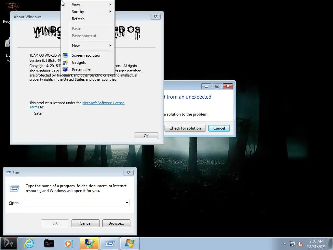Switch to the Windows logo taskbar button
The image size is (333, 250).
pyautogui.click(x=130, y=243)
